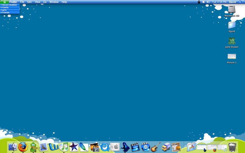Open iTunes application in the dock
This screenshot has width=245, height=153.
click(x=64, y=147)
